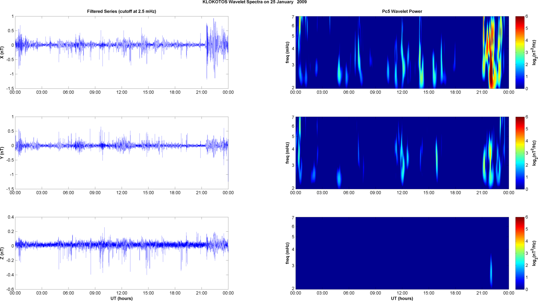
Task: Click the KLOKOTOS Wavelet Spectra figure title
Action: (x=255, y=2)
